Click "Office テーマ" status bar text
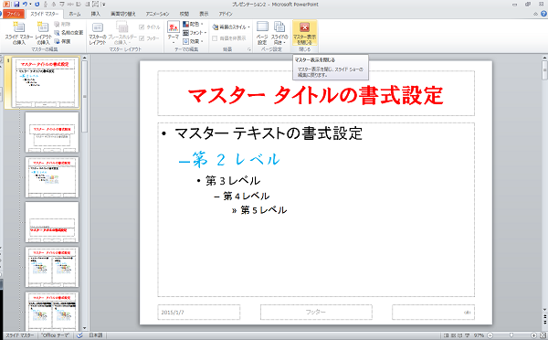548x340 pixels. tap(55, 335)
